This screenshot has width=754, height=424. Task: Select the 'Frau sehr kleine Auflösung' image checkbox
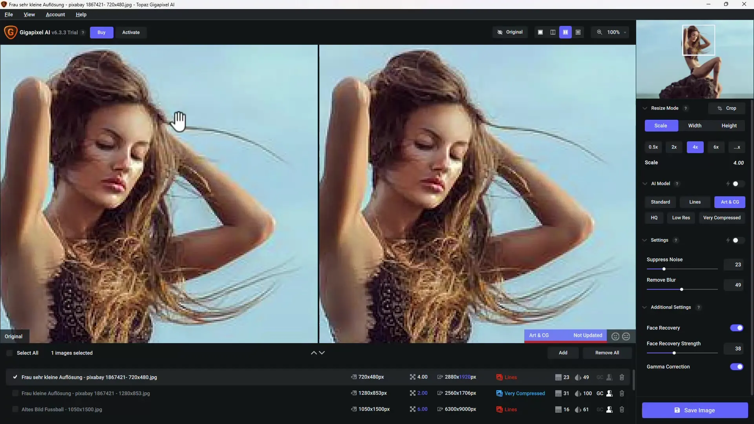click(15, 377)
